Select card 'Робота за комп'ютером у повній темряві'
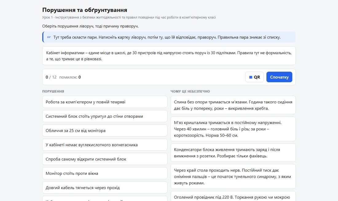Image resolution: width=338 pixels, height=201 pixels. click(x=105, y=102)
